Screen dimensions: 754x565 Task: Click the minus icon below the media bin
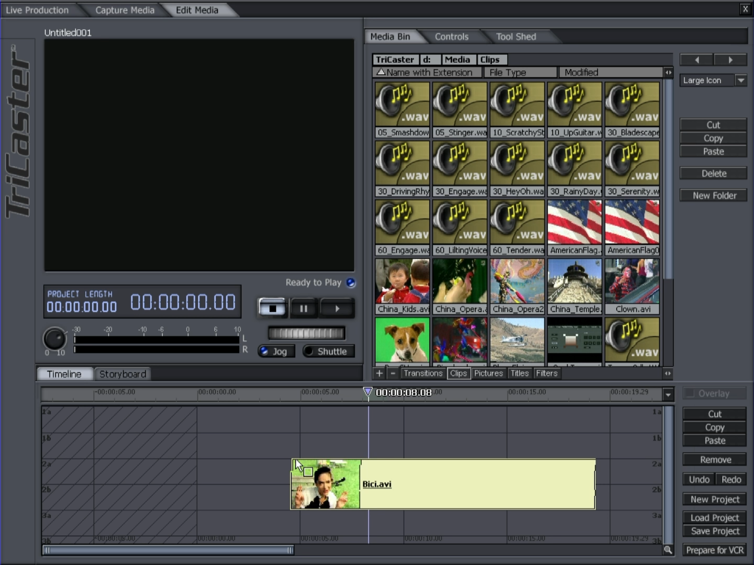coord(393,373)
